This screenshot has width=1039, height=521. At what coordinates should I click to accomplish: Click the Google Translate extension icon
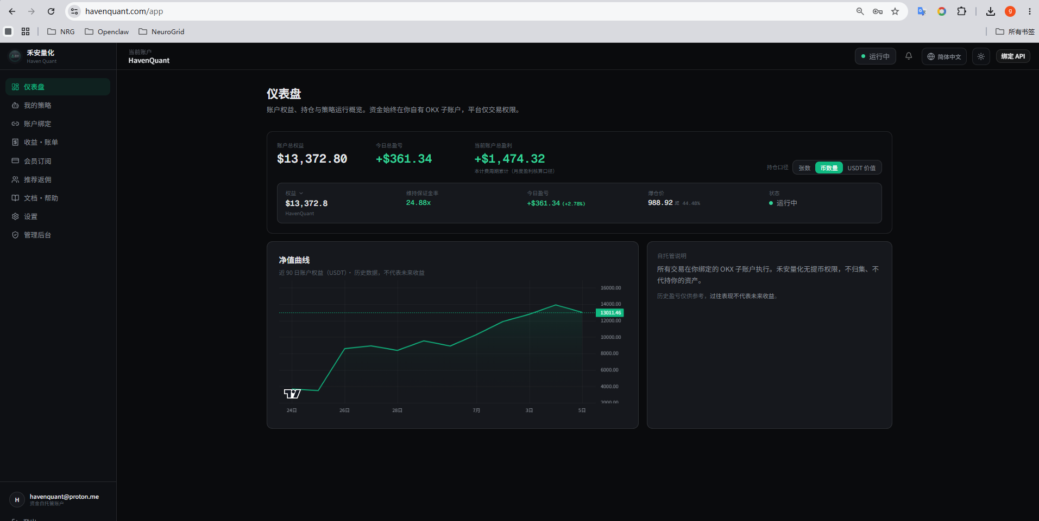pos(922,11)
